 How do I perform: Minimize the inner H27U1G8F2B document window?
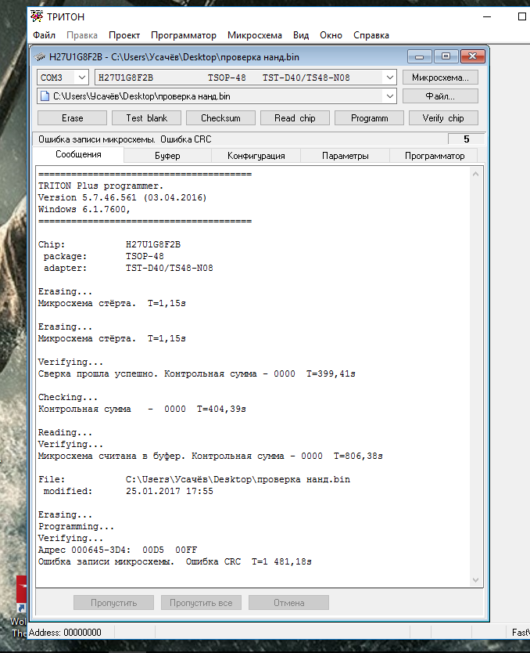[x=421, y=56]
